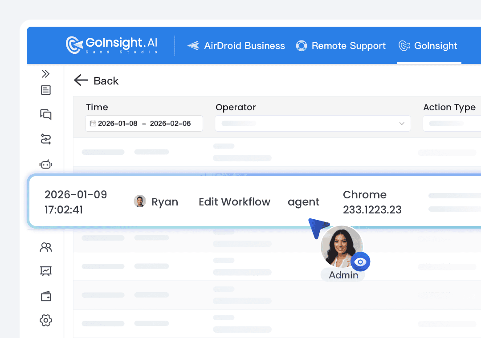
Task: Select the GoInsight tab in header
Action: coord(428,46)
